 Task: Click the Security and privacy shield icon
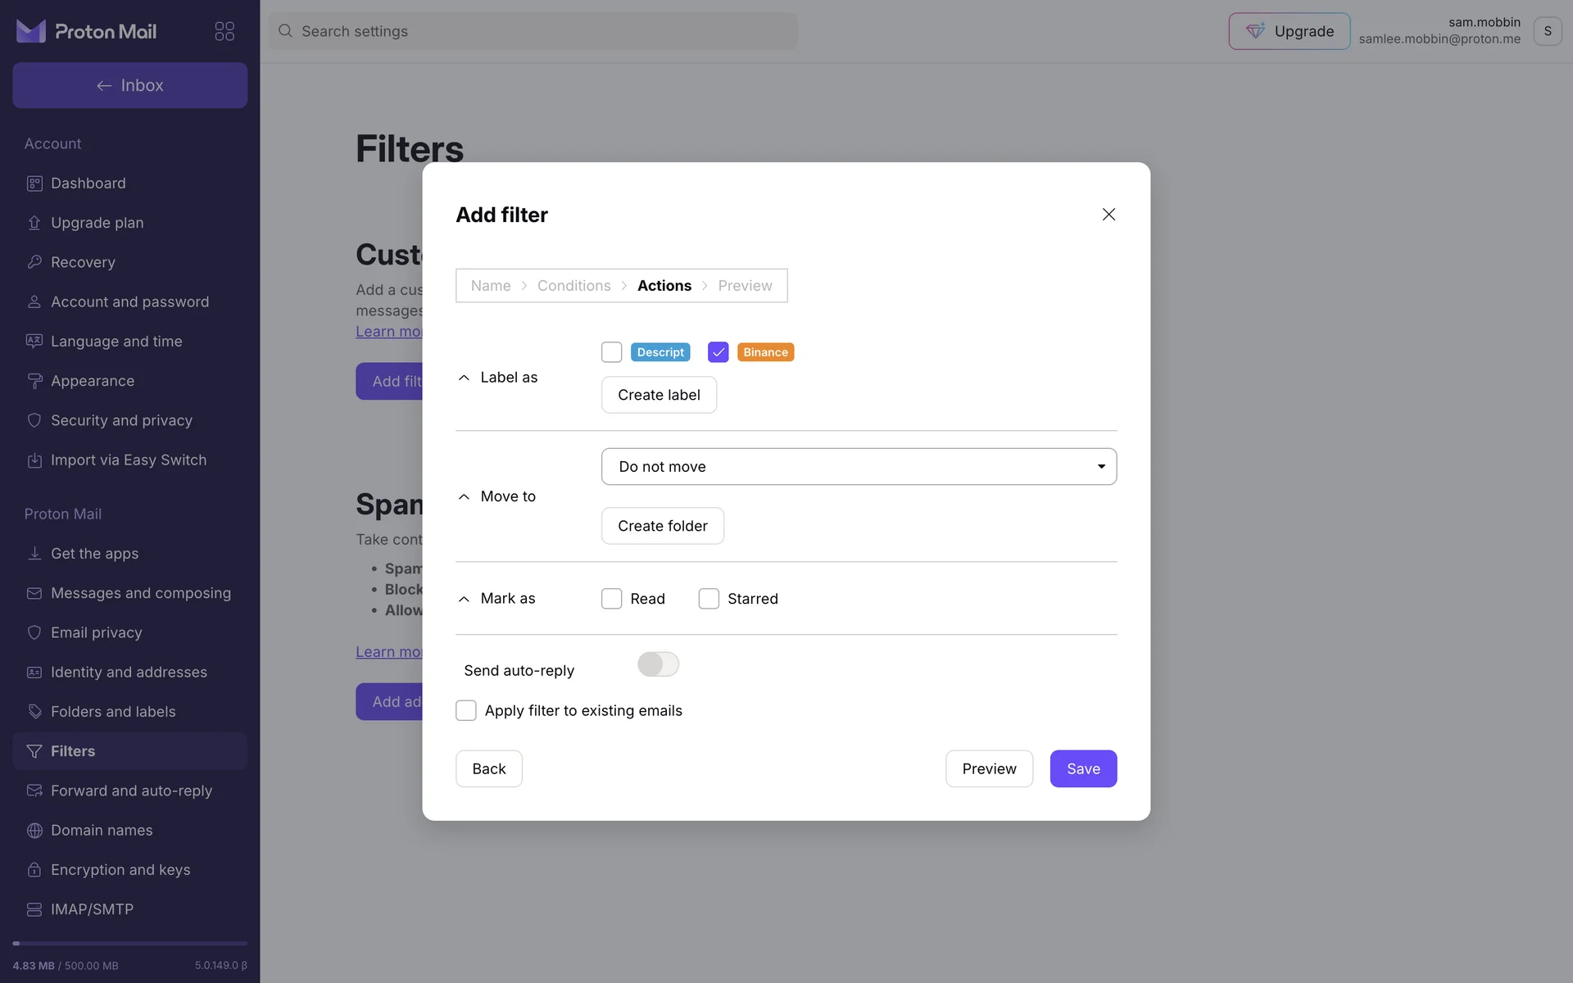[34, 420]
